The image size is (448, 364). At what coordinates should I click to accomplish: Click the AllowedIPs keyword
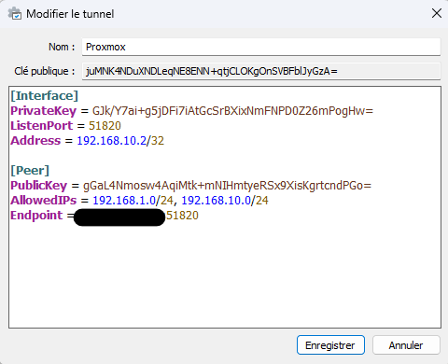(x=43, y=201)
